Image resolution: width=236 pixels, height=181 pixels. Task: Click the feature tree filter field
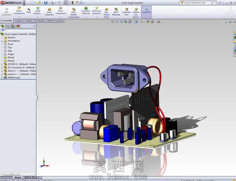point(18,30)
